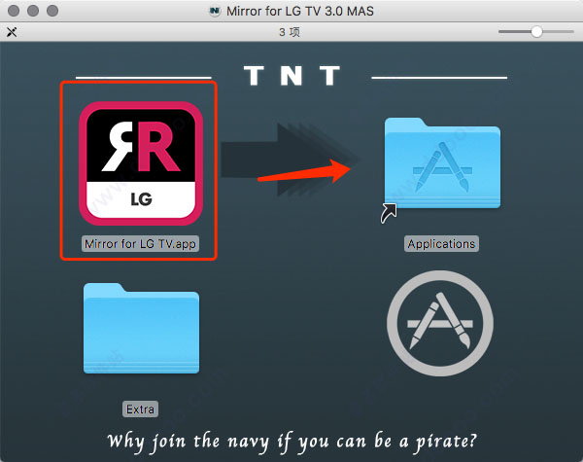Click the Applications folder name label
This screenshot has height=462, width=583.
pyautogui.click(x=441, y=244)
